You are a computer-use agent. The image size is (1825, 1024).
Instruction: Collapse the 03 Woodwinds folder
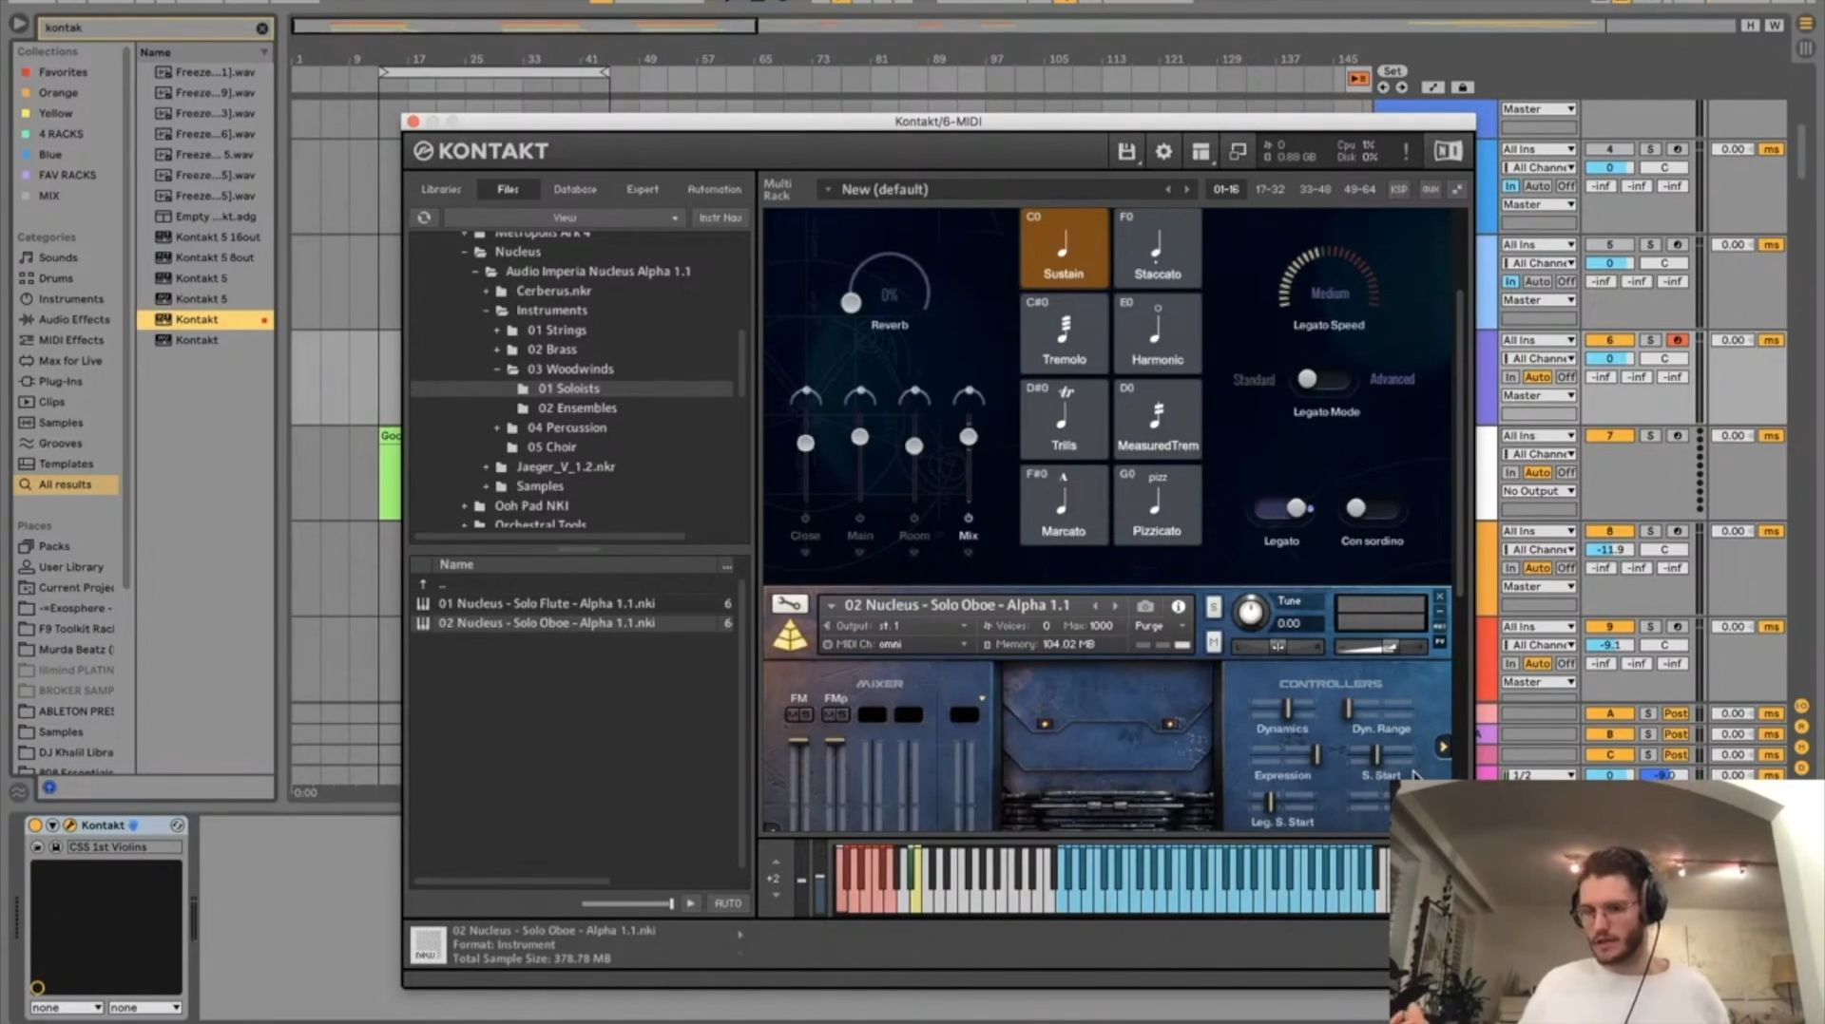[x=497, y=370]
